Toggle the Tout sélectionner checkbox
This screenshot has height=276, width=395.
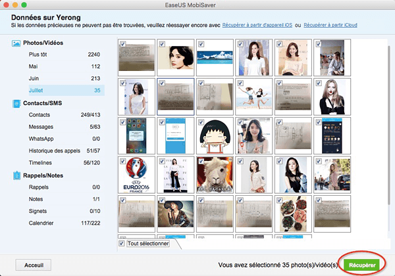tap(121, 243)
